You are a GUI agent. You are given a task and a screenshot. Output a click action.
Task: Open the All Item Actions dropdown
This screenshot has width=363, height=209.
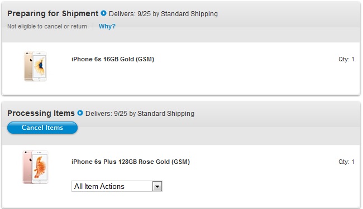[x=117, y=186]
